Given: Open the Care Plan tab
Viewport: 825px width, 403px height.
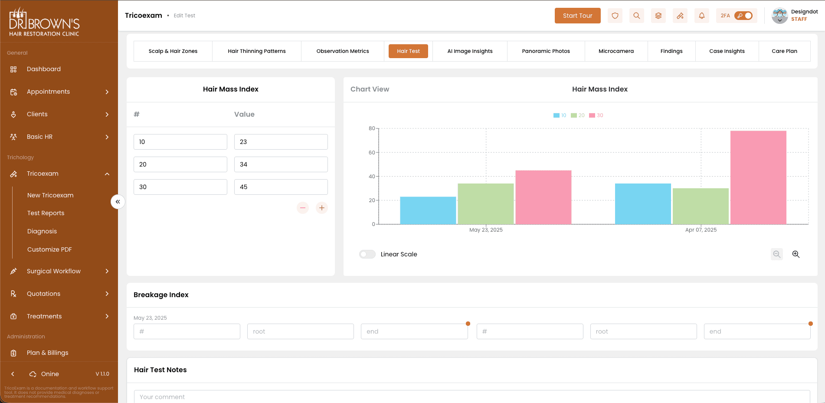Looking at the screenshot, I should pyautogui.click(x=784, y=51).
